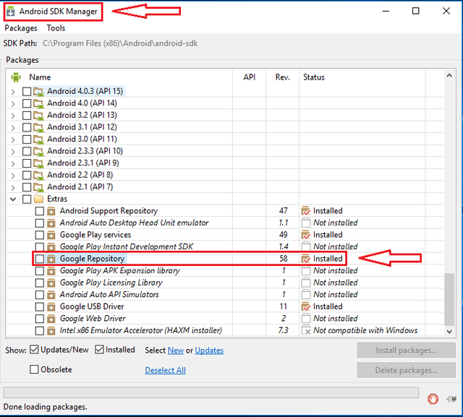463x417 pixels.
Task: Click the SDK Path text field
Action: pyautogui.click(x=120, y=43)
